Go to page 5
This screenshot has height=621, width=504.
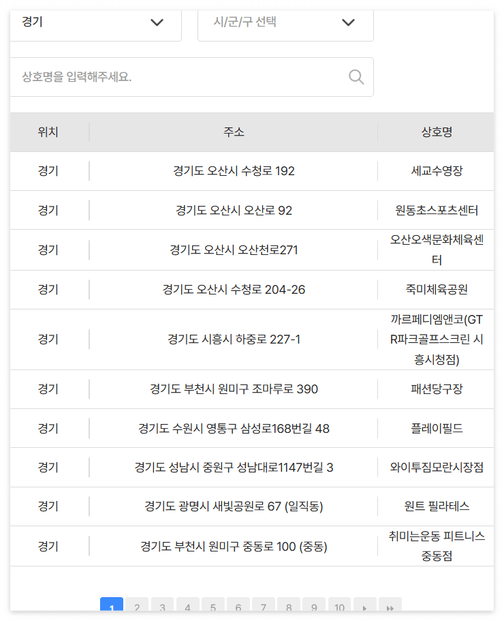coord(212,606)
